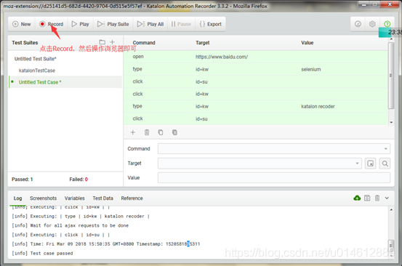Open the Command dropdown
This screenshot has height=266, width=402.
click(274, 149)
